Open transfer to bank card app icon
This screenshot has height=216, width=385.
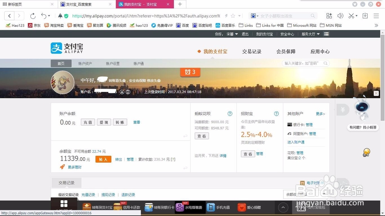click(x=149, y=207)
